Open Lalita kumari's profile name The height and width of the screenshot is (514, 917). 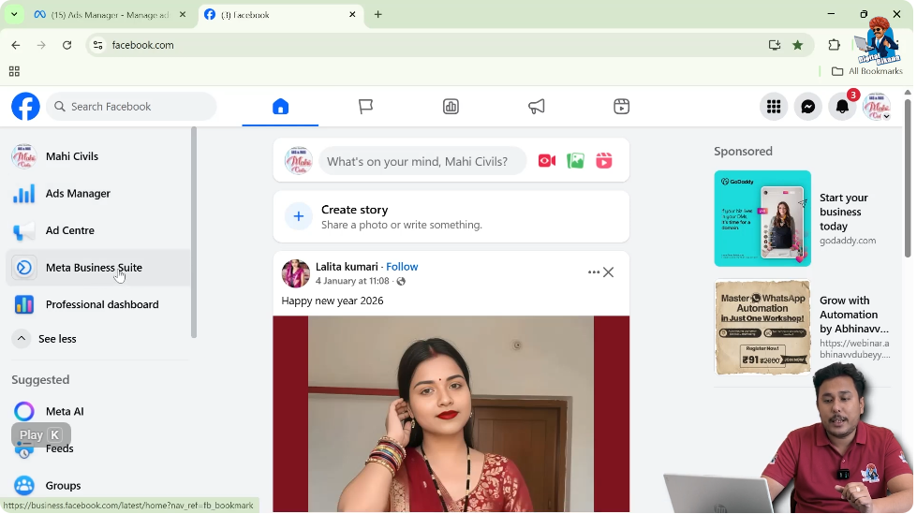347,267
